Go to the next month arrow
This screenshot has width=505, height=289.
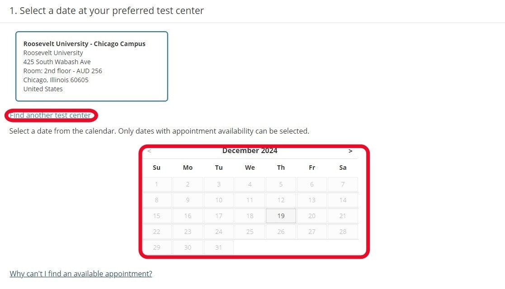(350, 151)
